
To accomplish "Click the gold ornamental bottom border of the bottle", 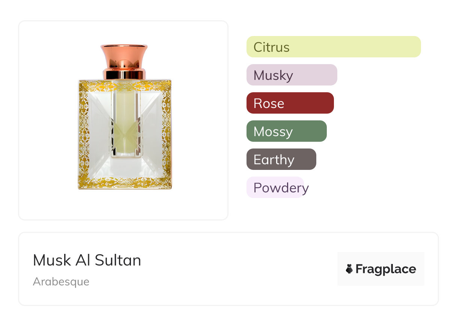I will pyautogui.click(x=125, y=183).
